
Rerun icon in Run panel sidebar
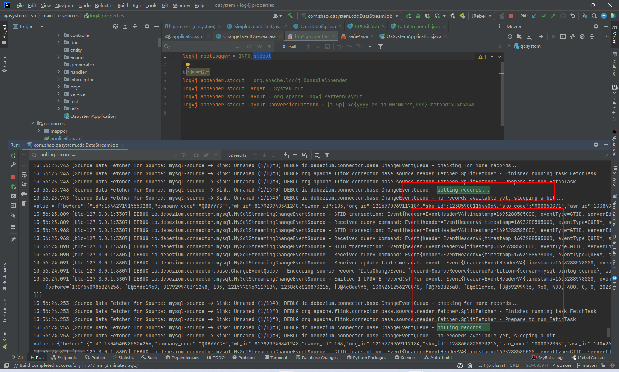[x=14, y=155]
